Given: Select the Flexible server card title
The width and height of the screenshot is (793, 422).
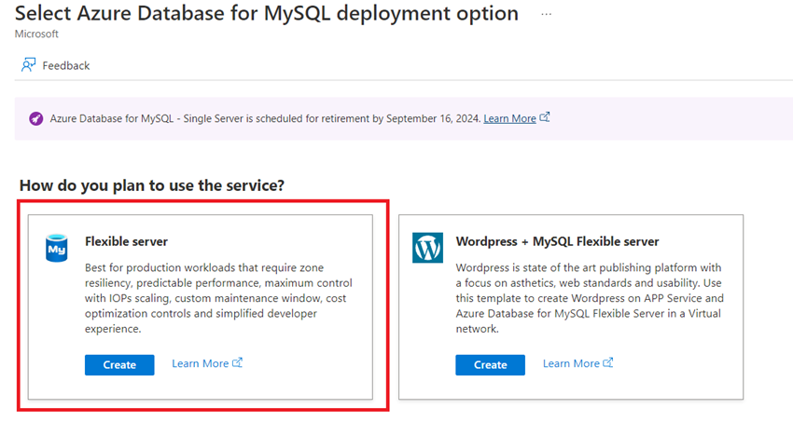Looking at the screenshot, I should tap(126, 242).
